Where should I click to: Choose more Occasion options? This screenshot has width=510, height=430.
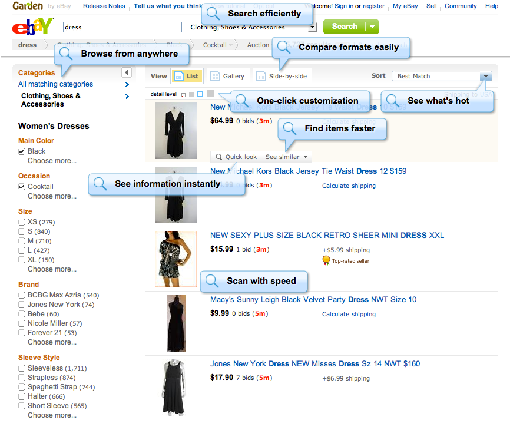(52, 196)
